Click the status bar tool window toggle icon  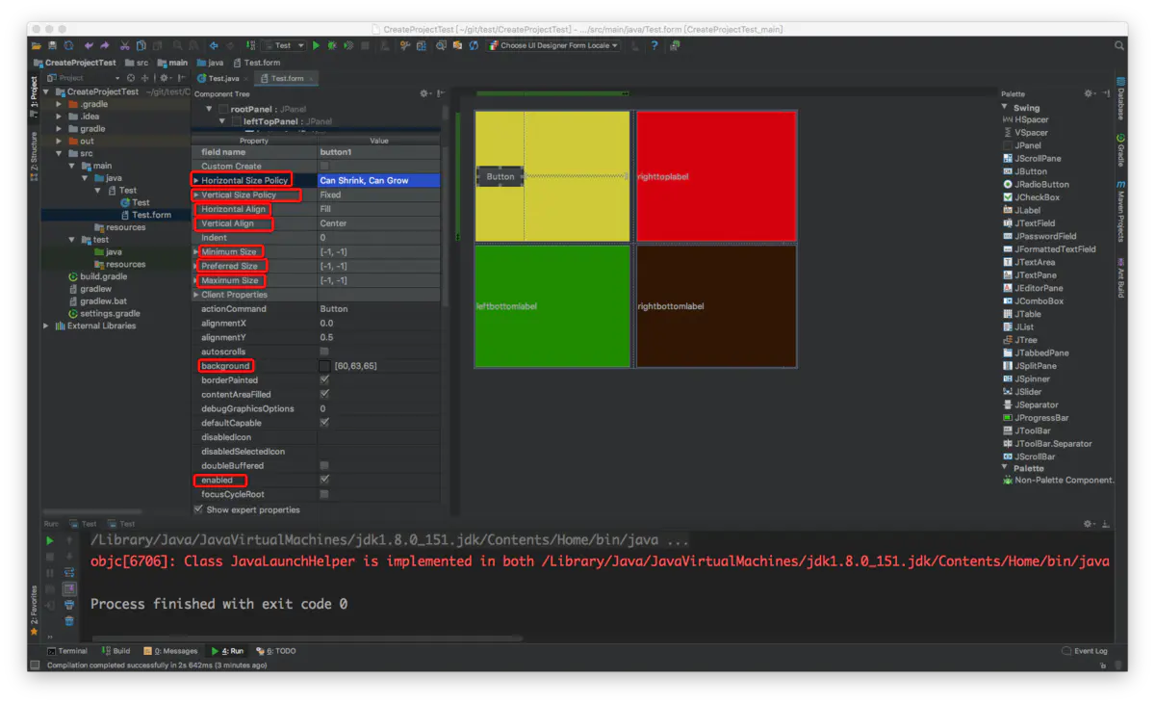[x=35, y=665]
